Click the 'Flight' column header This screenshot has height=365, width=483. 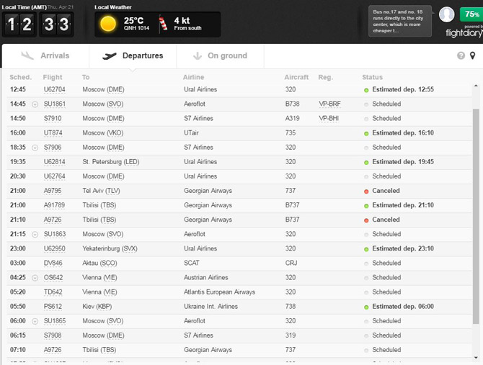[x=53, y=77]
